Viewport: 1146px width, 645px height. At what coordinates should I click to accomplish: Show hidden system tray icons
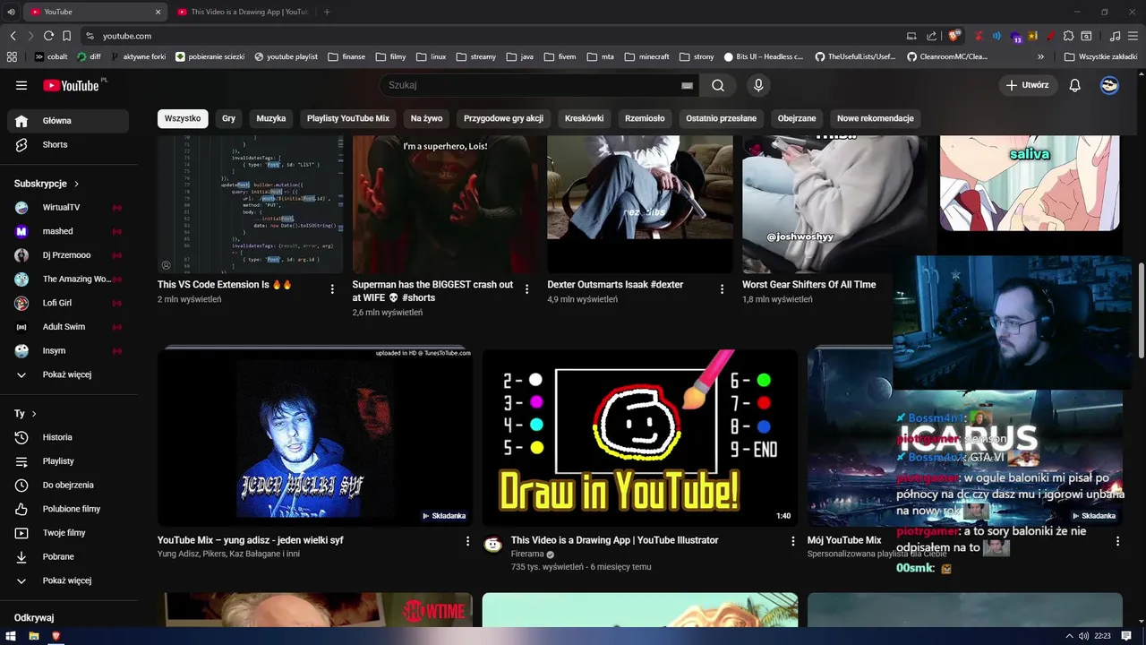(1069, 636)
